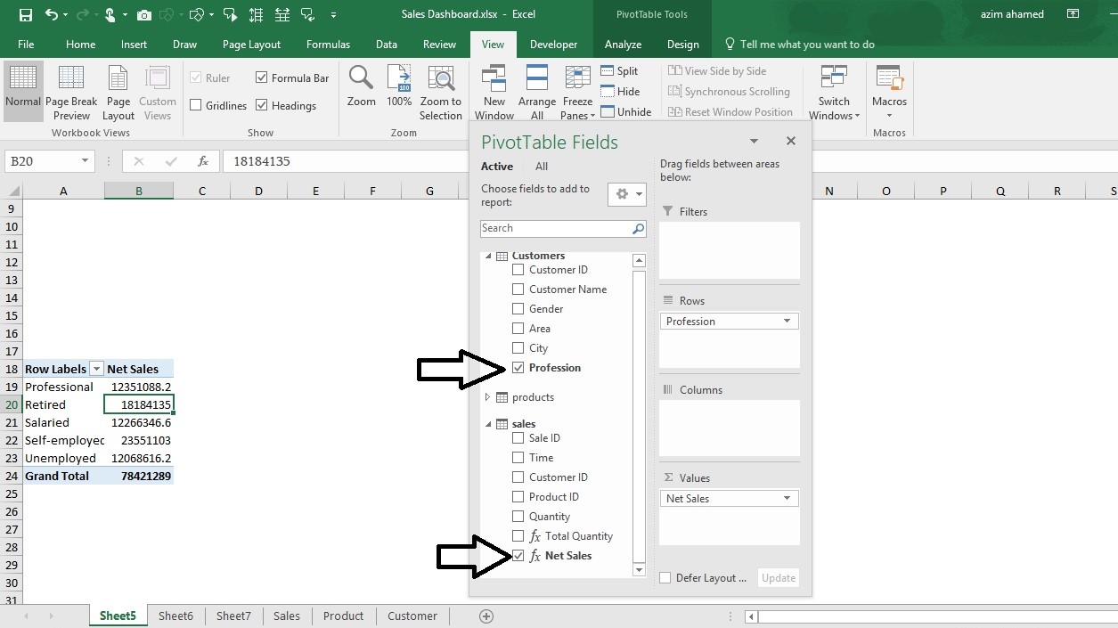
Task: Close the PivotTable Fields pane
Action: 790,141
